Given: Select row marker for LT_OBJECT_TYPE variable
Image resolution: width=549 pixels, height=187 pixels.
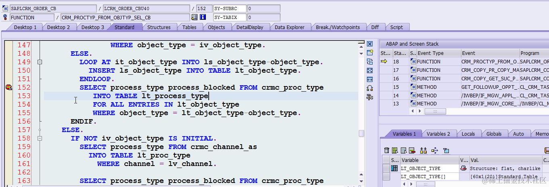Looking at the screenshot, I should (x=386, y=168).
